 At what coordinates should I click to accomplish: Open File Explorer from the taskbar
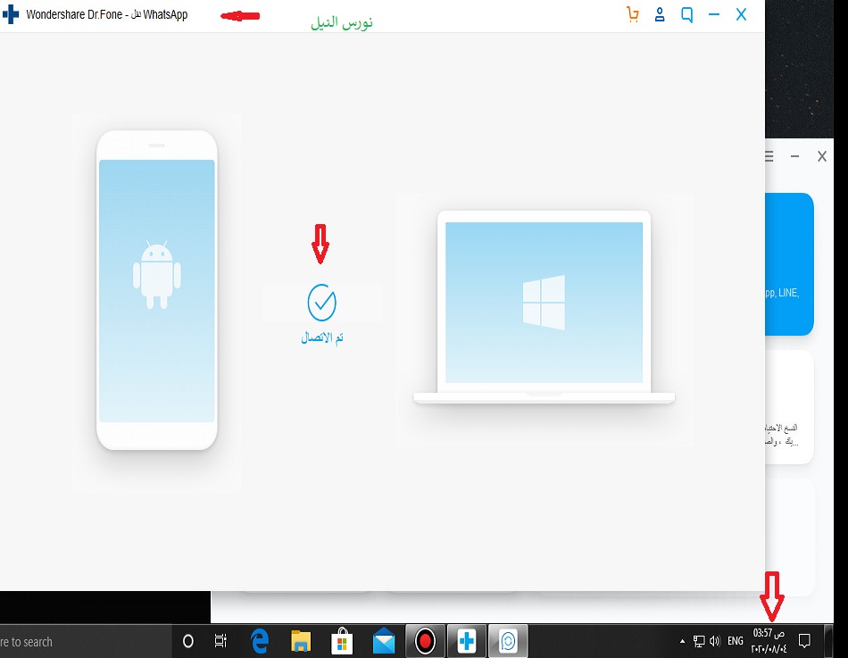tap(302, 641)
